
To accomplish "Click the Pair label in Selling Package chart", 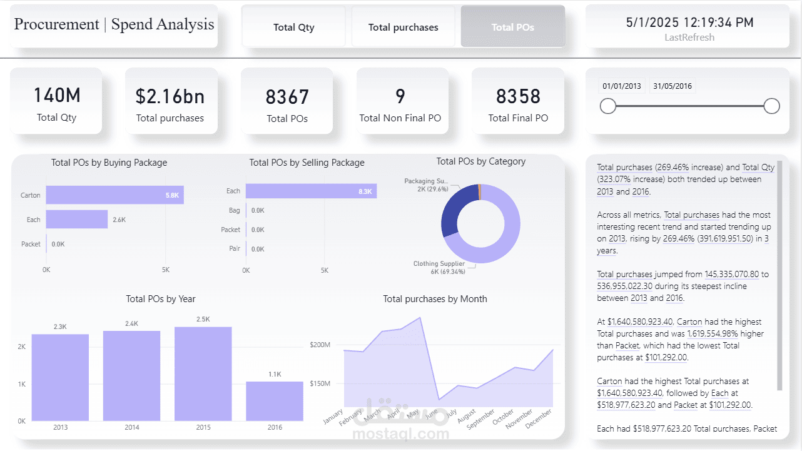I will click(235, 249).
